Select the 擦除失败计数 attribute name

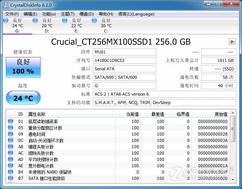[x=41, y=153]
